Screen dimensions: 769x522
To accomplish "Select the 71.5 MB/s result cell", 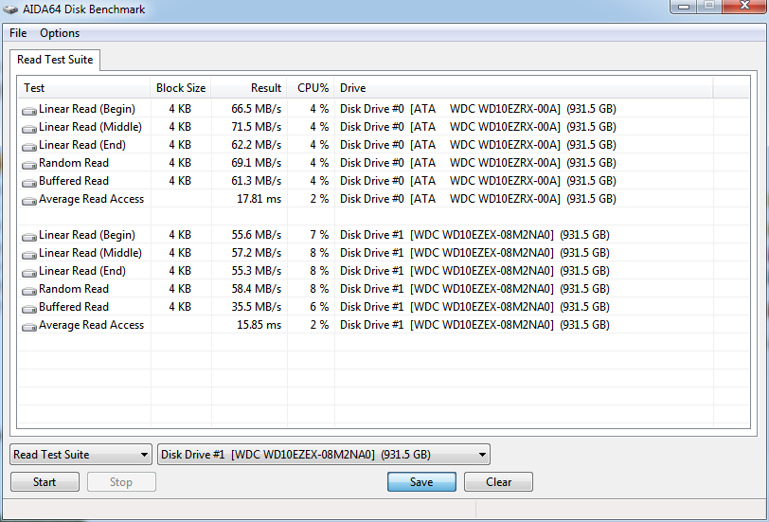I will coord(256,127).
